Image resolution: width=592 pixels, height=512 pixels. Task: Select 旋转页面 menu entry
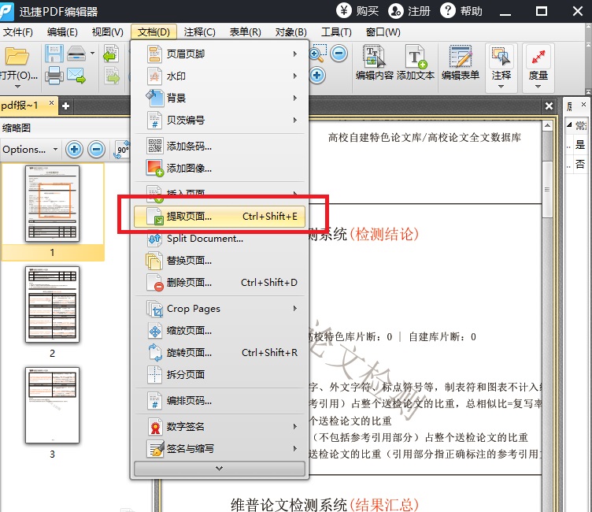220,353
